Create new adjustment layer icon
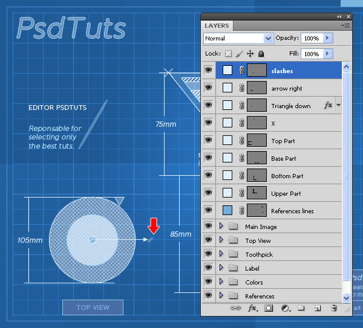Viewport: 363px width, 328px height. coord(286,308)
